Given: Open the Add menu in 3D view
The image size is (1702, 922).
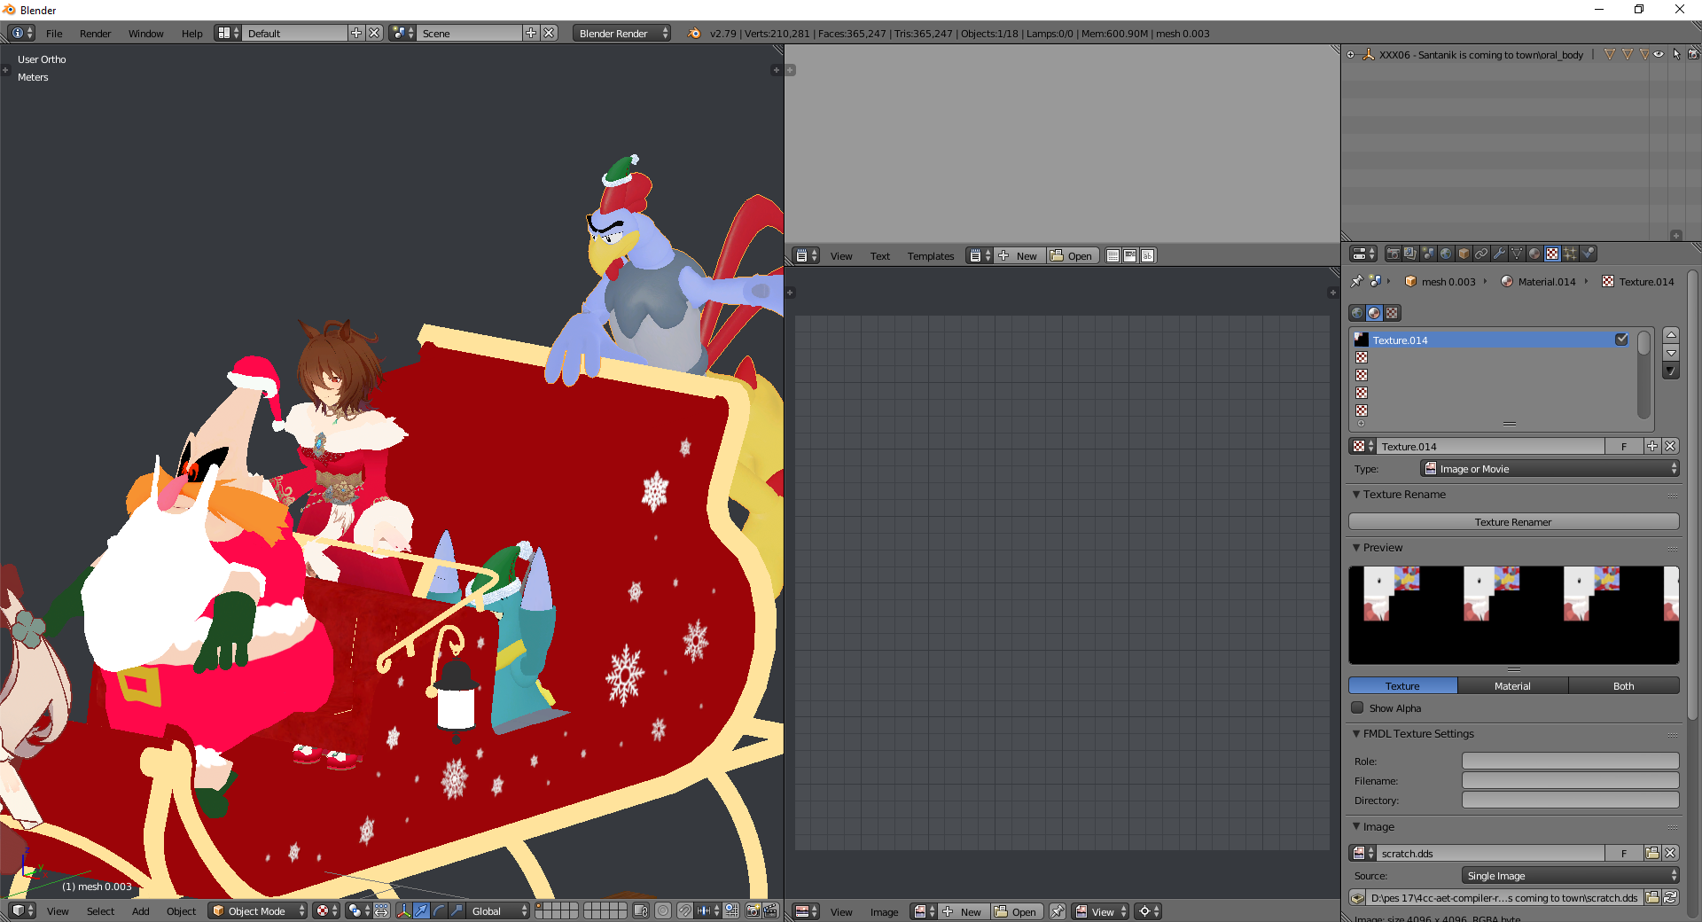Looking at the screenshot, I should [x=140, y=910].
